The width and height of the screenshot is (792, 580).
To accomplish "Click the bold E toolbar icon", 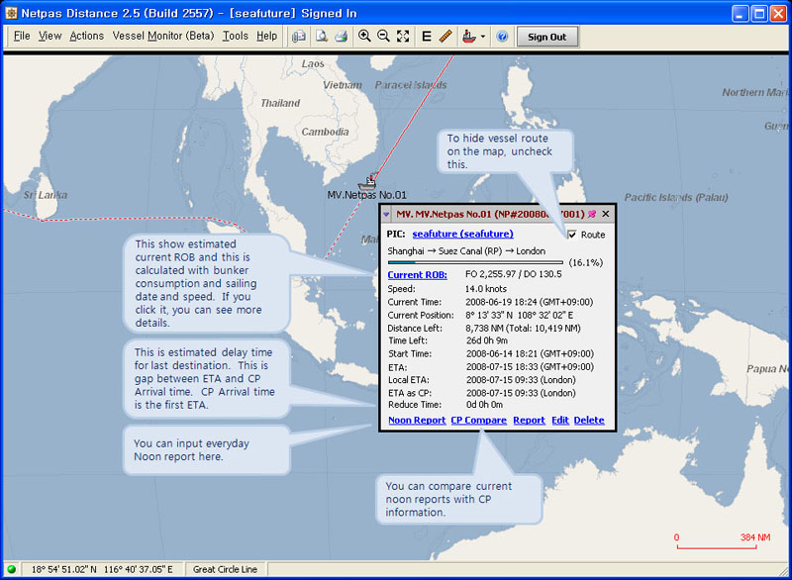I will tap(427, 37).
